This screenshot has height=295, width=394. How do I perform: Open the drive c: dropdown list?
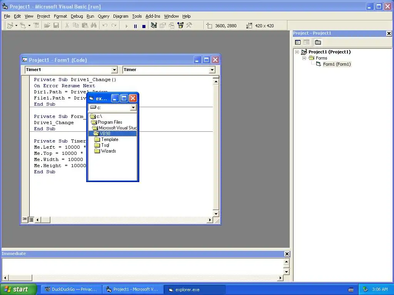coord(133,108)
